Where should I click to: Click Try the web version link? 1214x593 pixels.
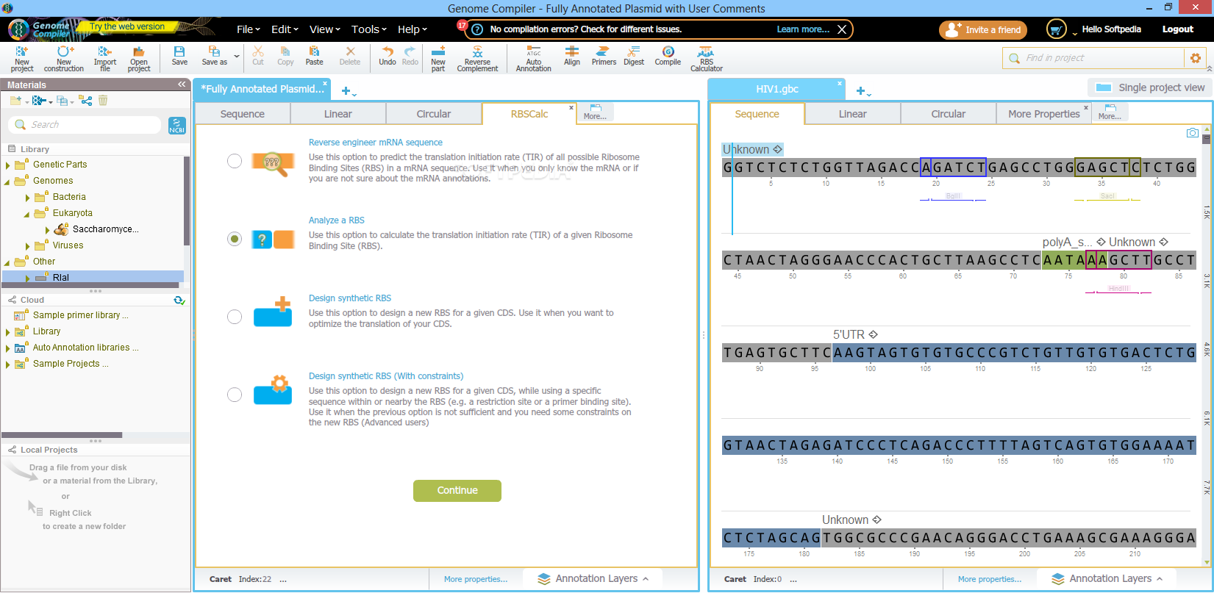pos(127,26)
